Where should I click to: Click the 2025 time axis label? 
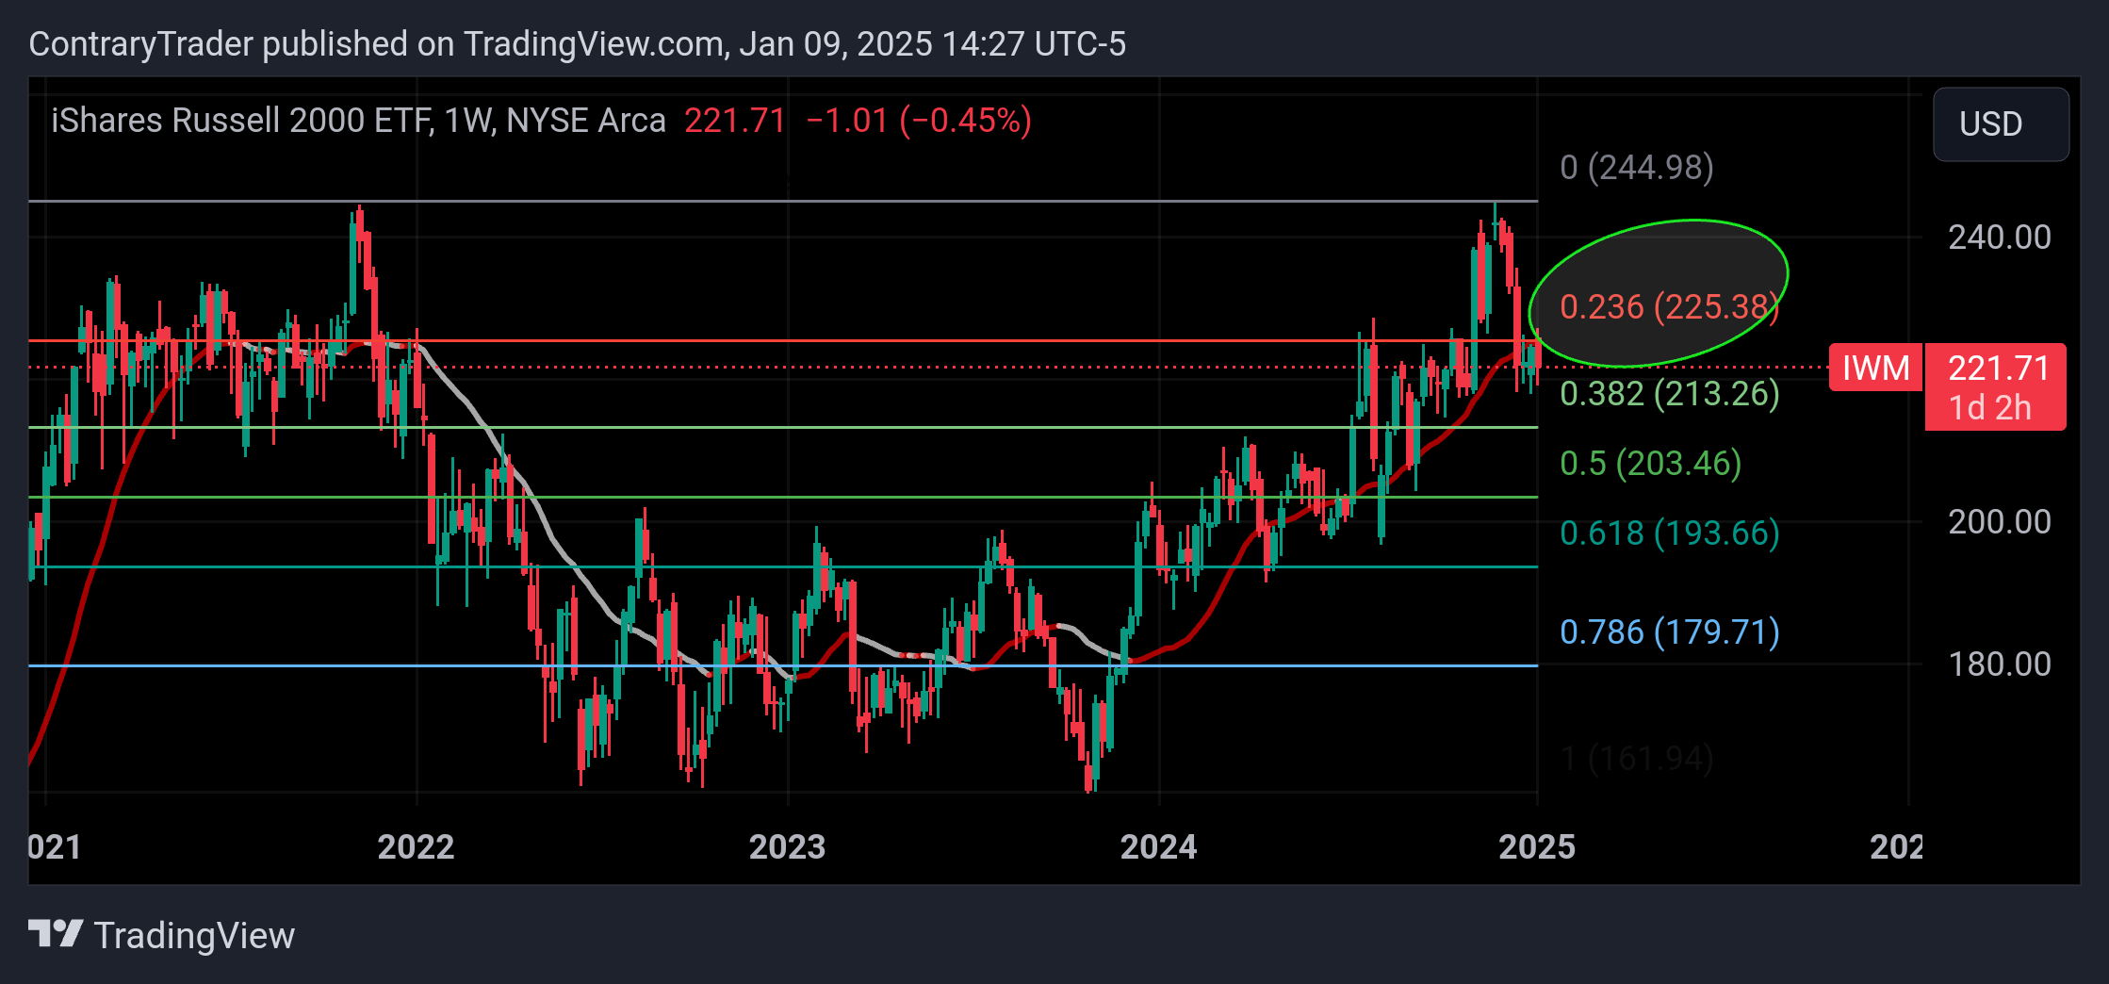[x=1537, y=847]
